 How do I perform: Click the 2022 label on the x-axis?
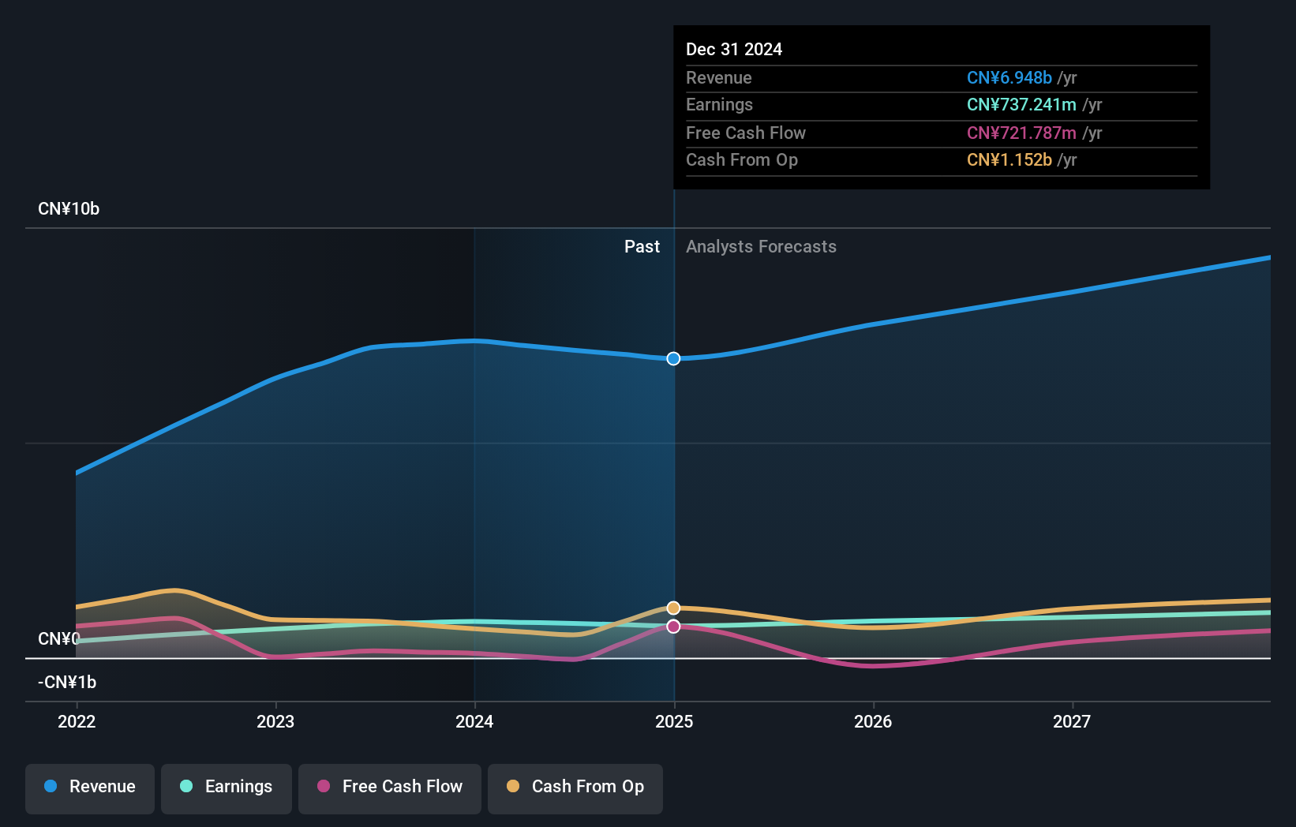coord(77,721)
